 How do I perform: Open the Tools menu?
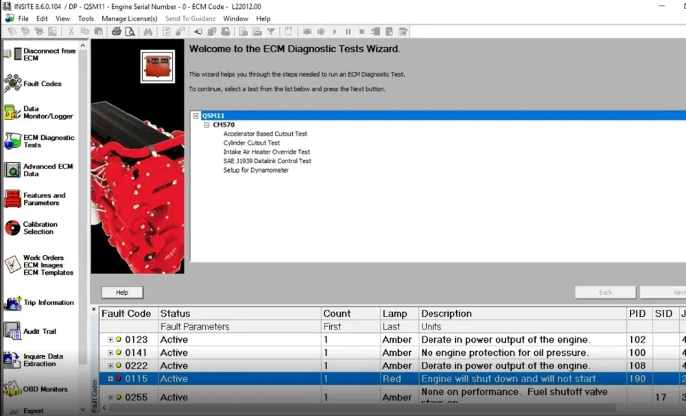[86, 19]
